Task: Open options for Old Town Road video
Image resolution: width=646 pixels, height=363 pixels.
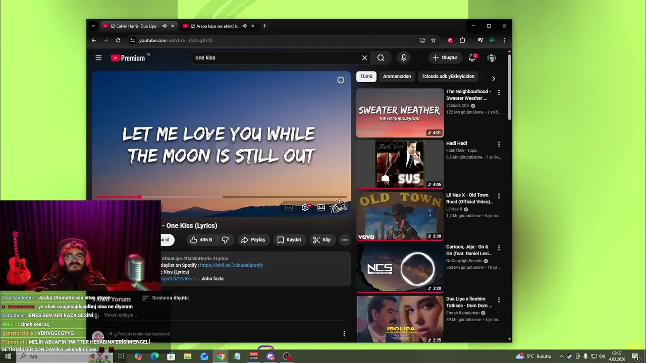Action: click(x=499, y=196)
